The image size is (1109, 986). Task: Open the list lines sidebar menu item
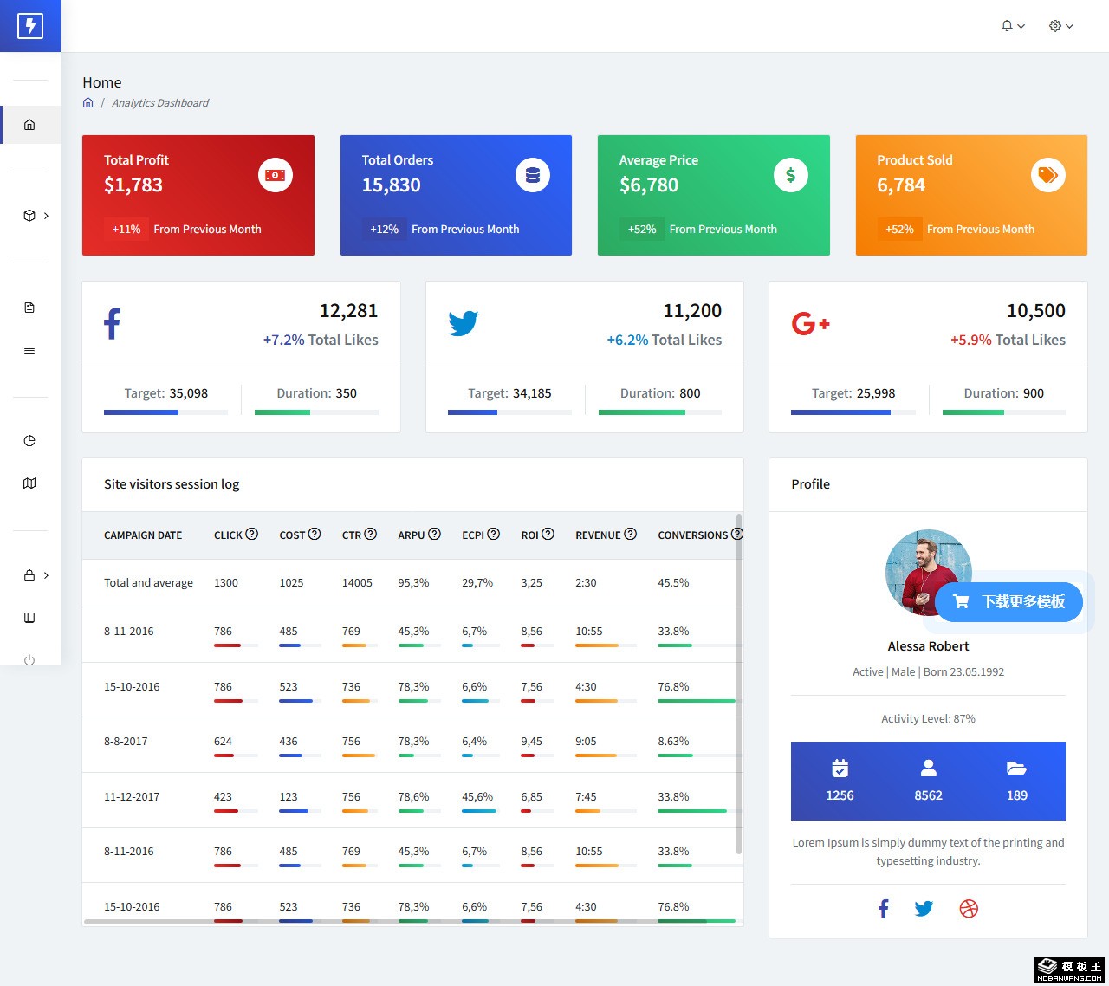click(29, 350)
